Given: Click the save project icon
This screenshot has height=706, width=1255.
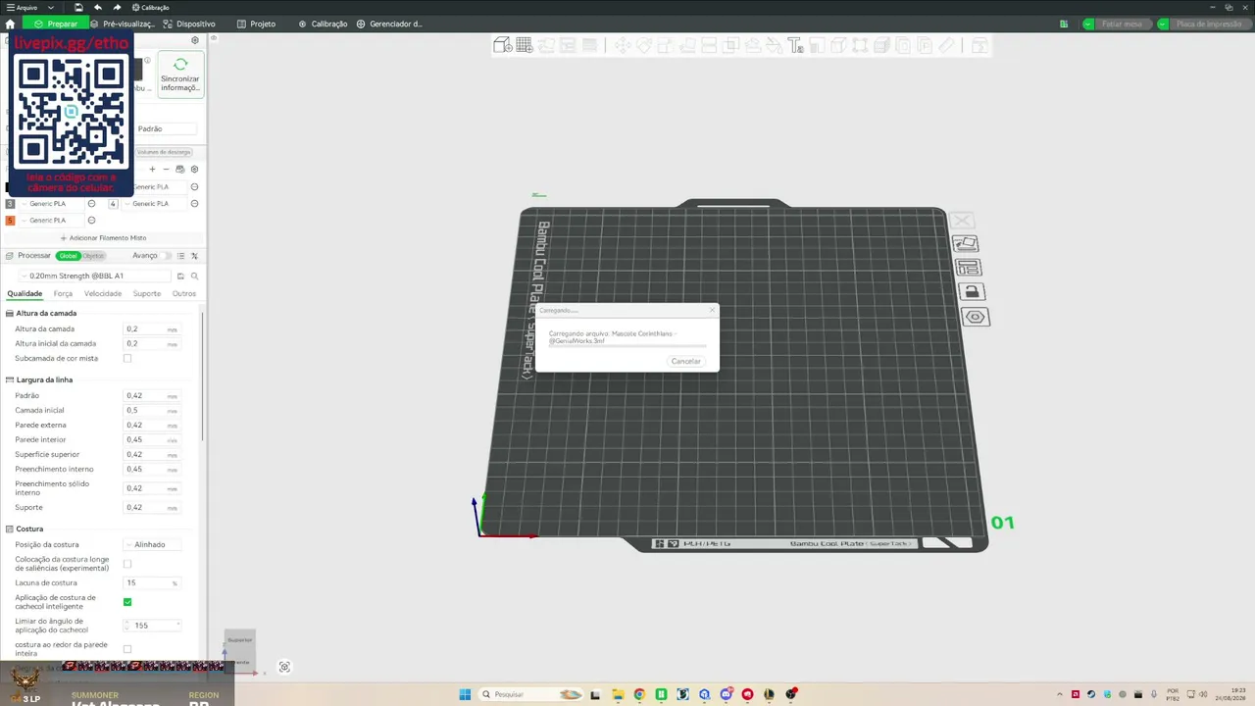Looking at the screenshot, I should 78,7.
